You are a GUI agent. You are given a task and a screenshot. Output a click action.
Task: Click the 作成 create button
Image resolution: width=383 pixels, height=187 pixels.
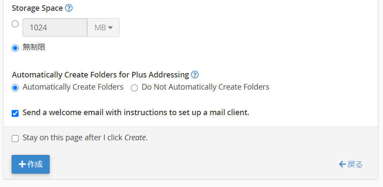[31, 164]
